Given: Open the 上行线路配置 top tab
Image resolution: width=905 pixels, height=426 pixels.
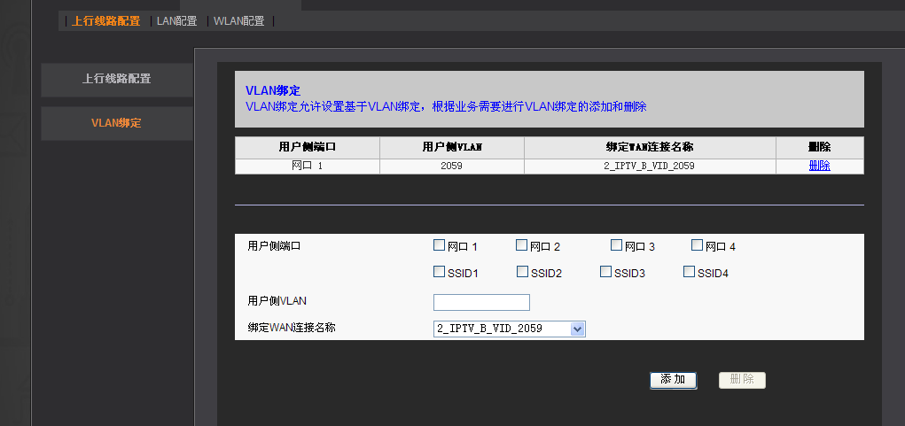Looking at the screenshot, I should (105, 21).
